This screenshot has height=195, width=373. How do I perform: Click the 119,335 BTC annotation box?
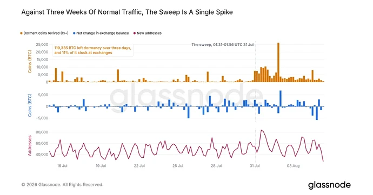point(93,50)
